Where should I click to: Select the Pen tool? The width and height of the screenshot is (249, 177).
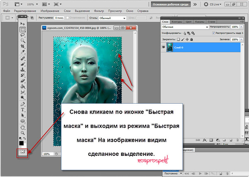click(22, 104)
